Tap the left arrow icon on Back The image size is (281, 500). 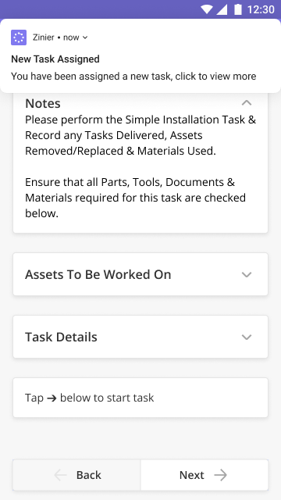pos(61,475)
